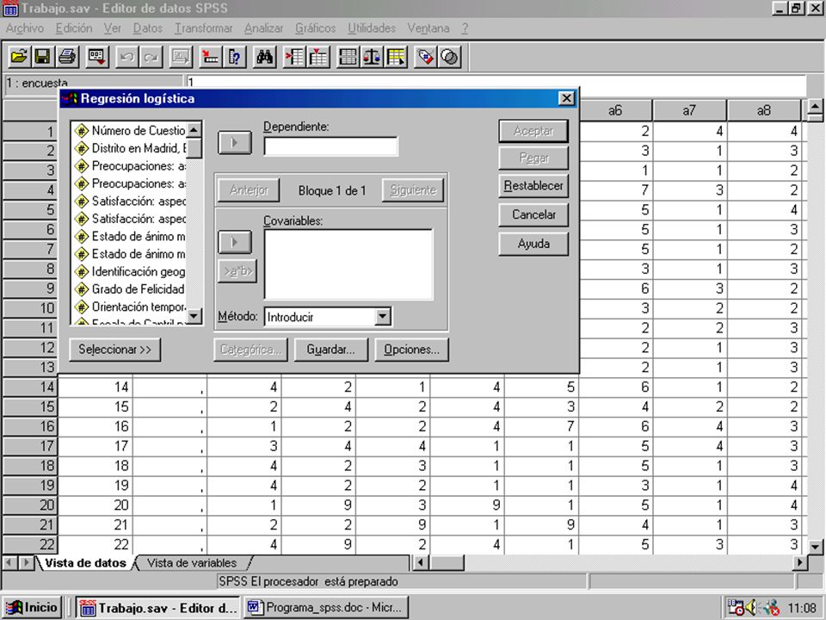Select variable Distrito en Madrid in list
This screenshot has width=826, height=620.
coord(131,148)
